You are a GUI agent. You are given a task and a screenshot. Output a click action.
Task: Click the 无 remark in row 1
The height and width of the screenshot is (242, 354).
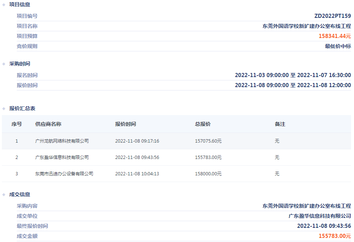tap(277, 141)
